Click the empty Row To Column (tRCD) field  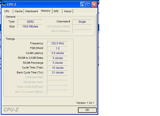click(58, 92)
